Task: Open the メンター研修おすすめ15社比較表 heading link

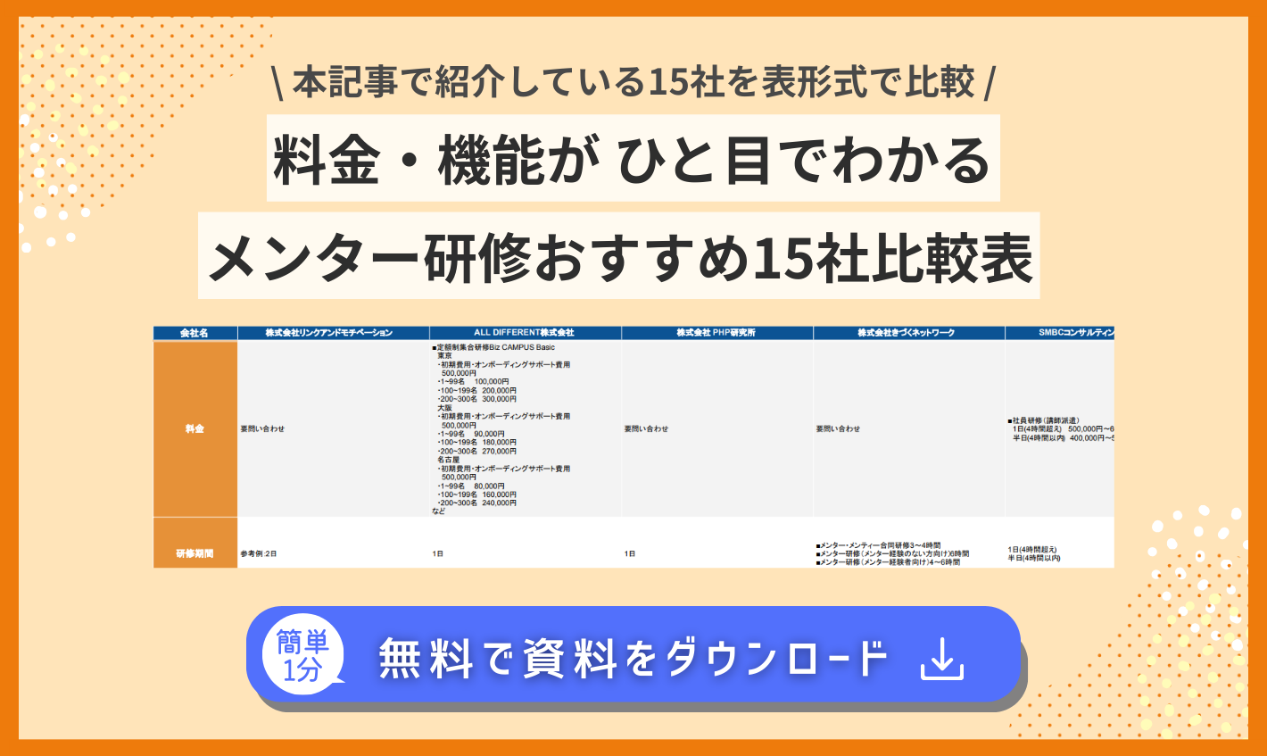Action: pyautogui.click(x=633, y=254)
